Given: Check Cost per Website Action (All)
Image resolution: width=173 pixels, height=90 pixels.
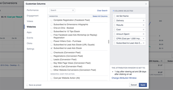Looking at the screenshot, I should (x=51, y=78).
